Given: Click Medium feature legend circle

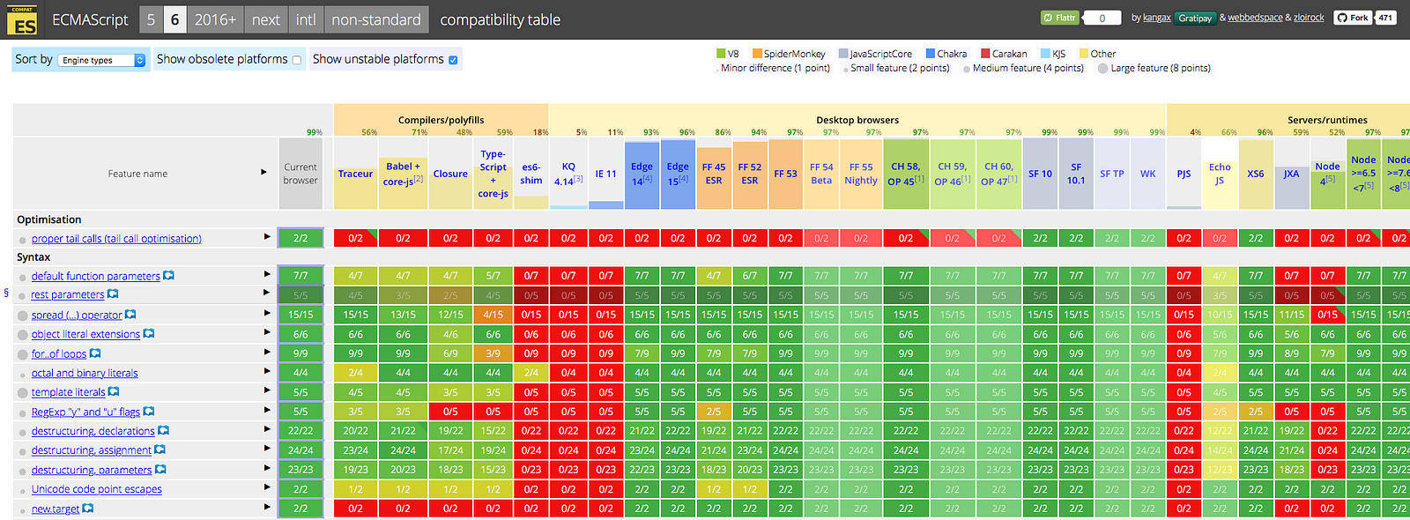Looking at the screenshot, I should (967, 69).
